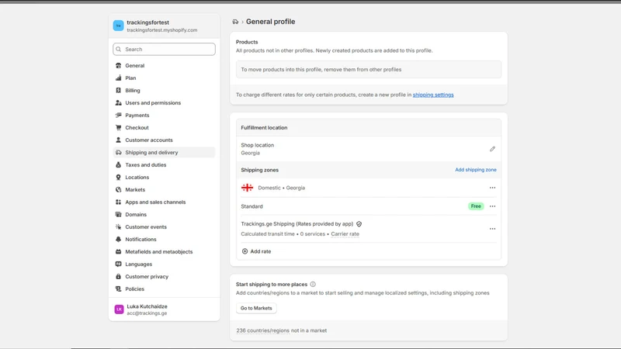This screenshot has height=349, width=621.
Task: Click the shipping truck breadcrumb icon
Action: coord(235,22)
